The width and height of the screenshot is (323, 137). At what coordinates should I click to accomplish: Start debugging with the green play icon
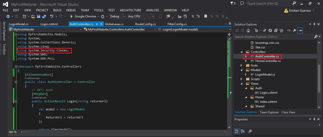(72, 16)
